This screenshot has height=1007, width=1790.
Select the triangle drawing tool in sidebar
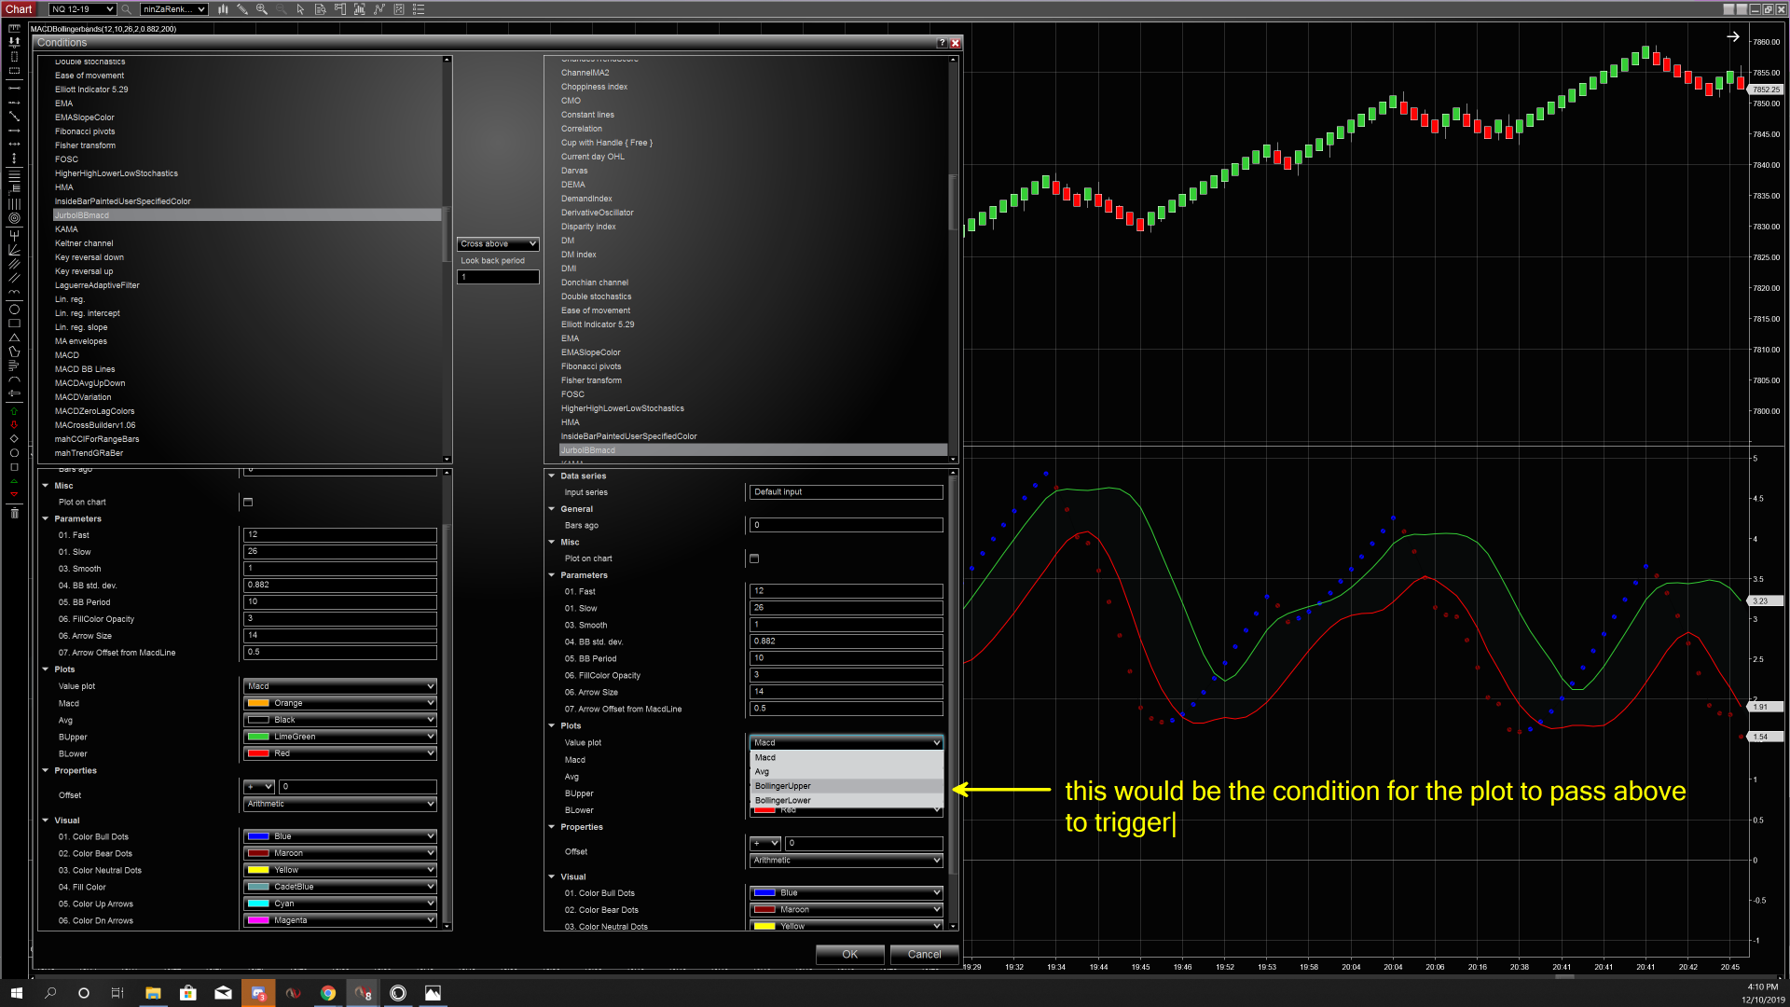coord(14,338)
